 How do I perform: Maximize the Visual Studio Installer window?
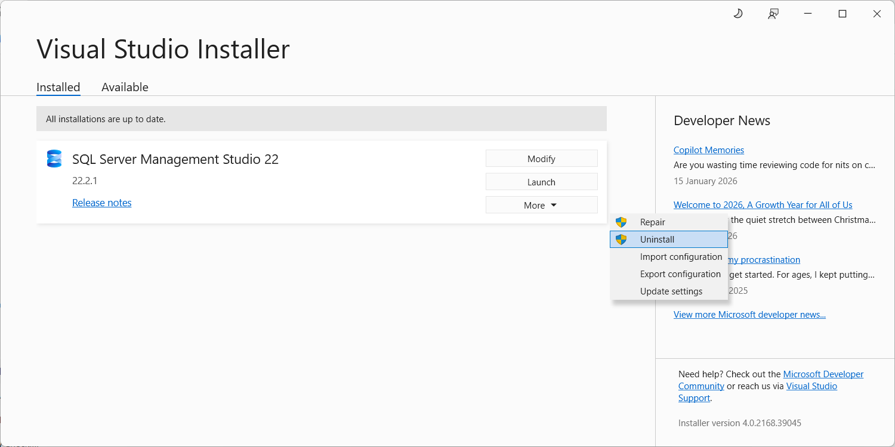(x=842, y=14)
